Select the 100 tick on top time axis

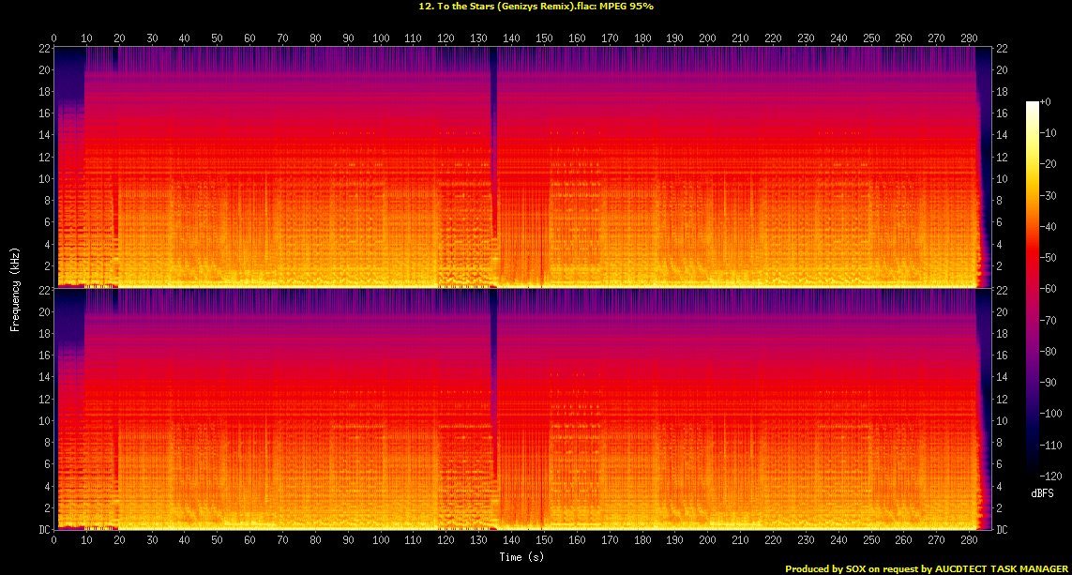tap(380, 38)
